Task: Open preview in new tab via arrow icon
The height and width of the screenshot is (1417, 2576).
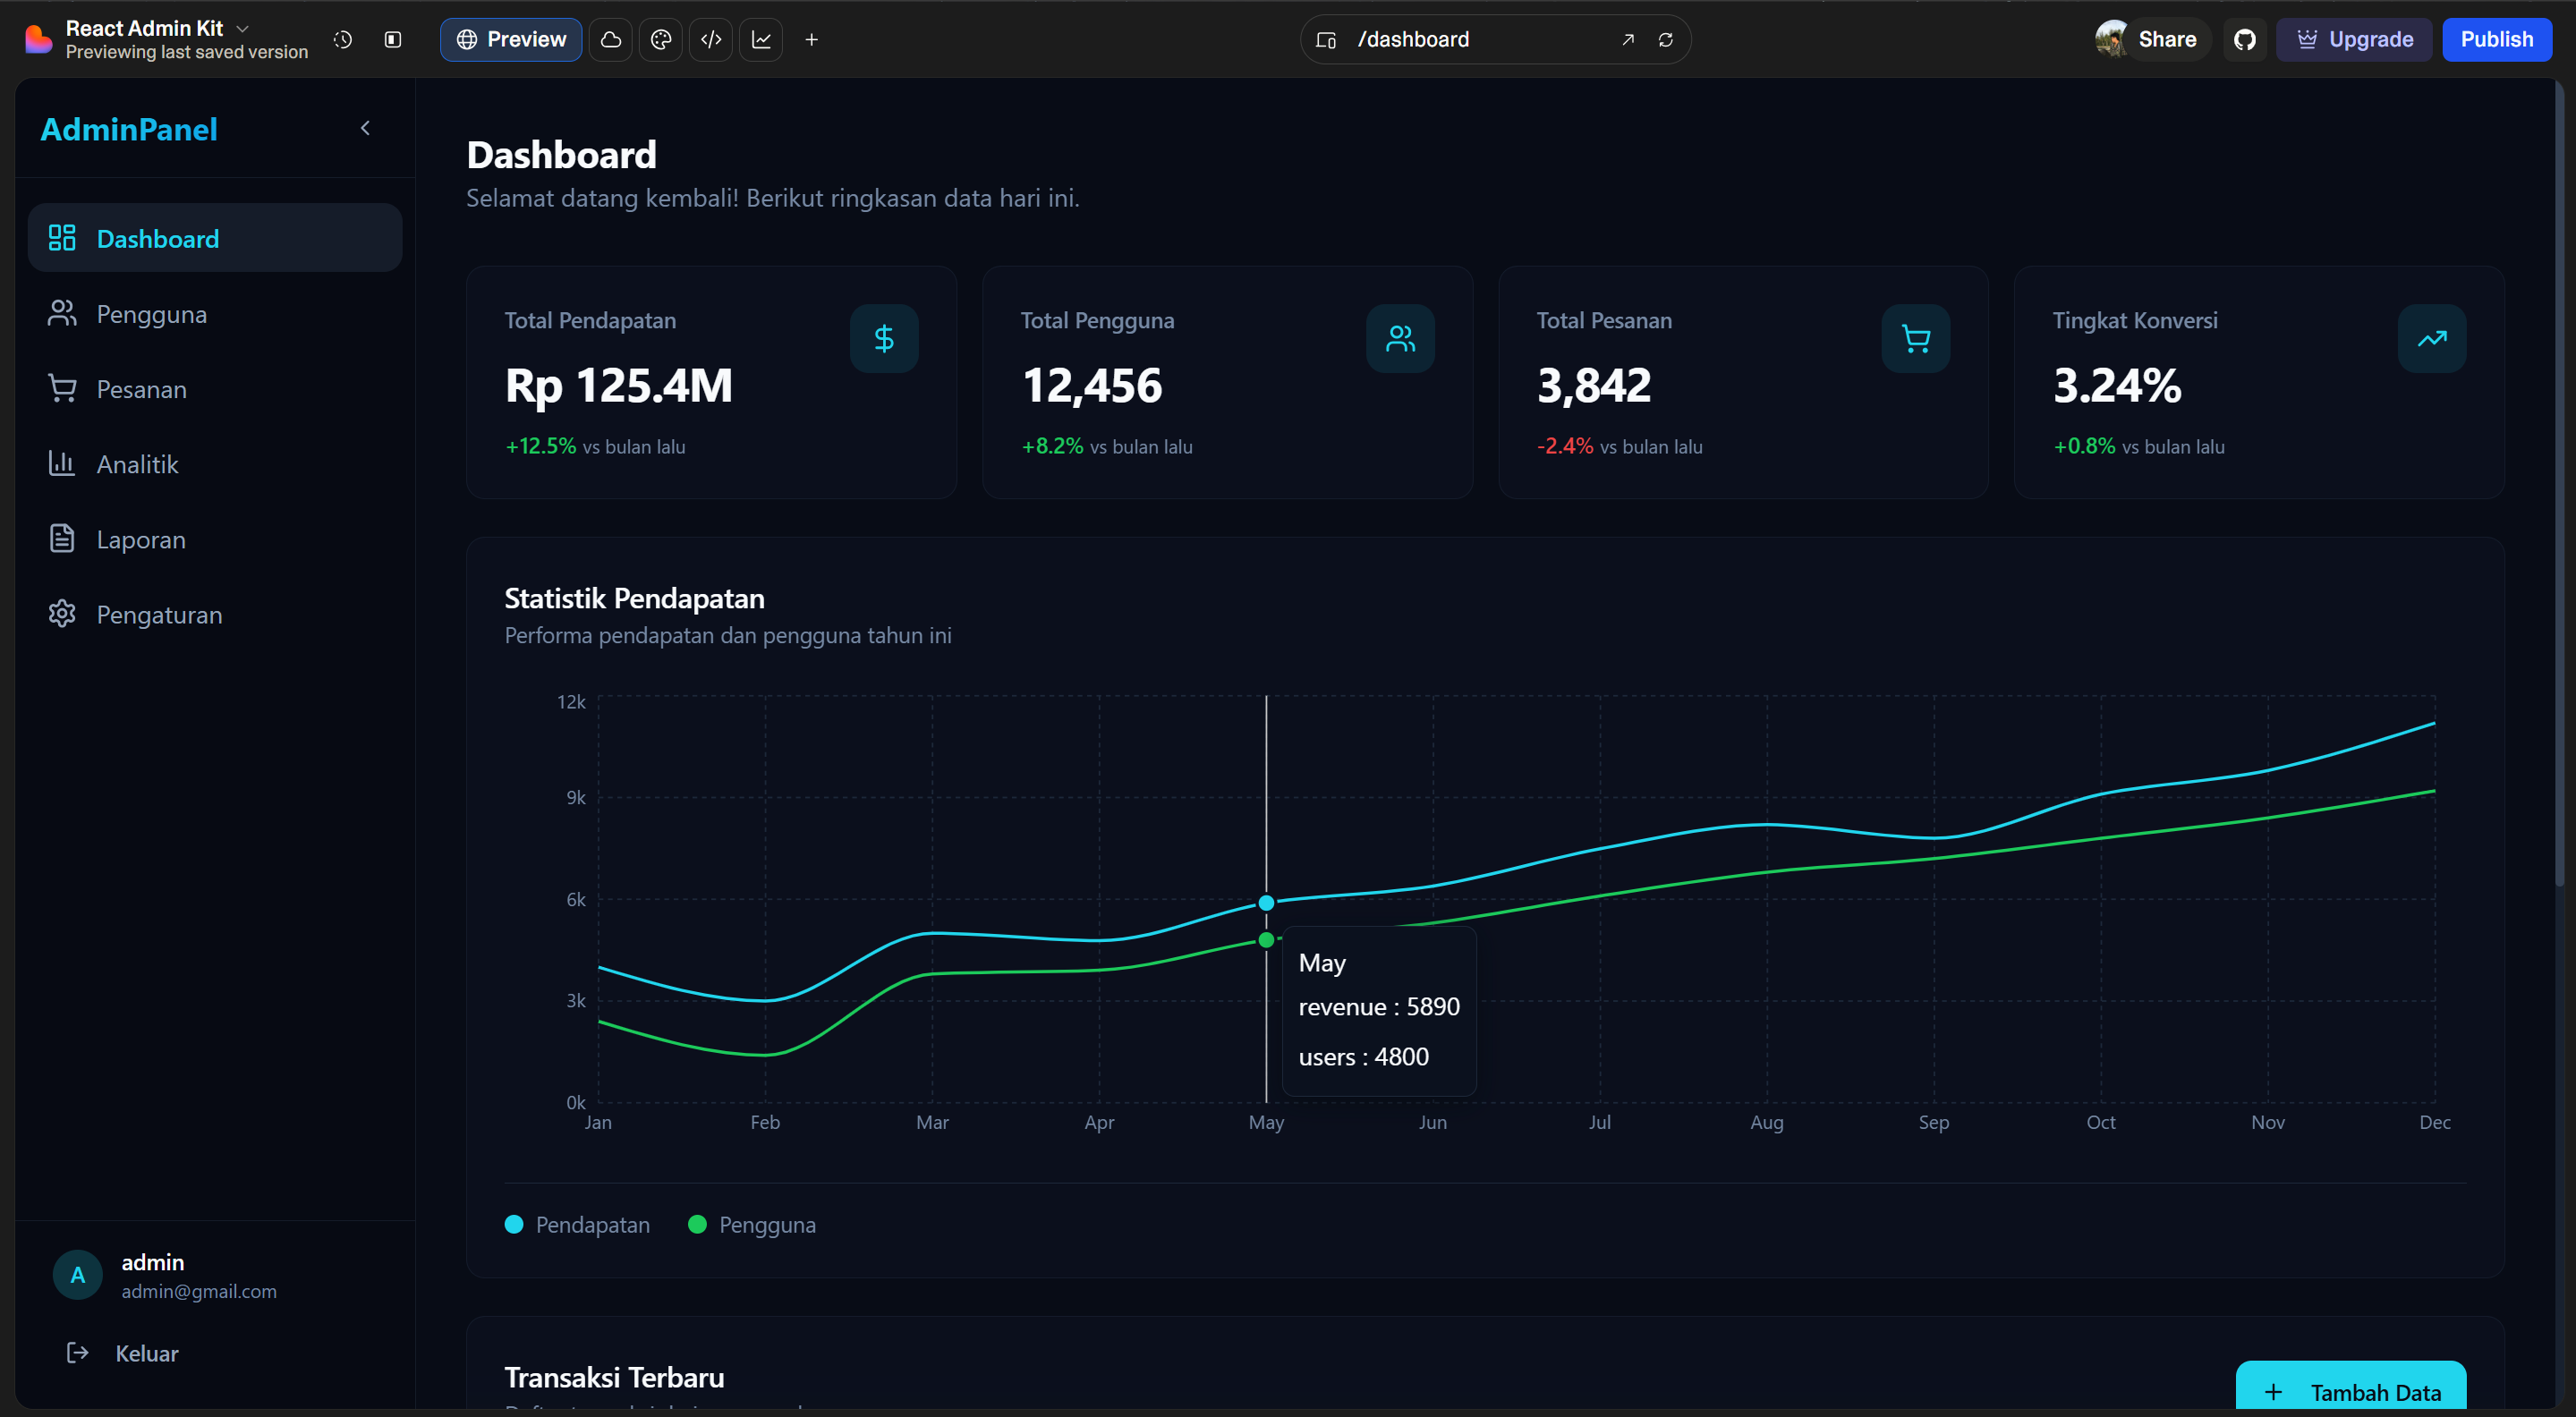Action: coord(1627,40)
